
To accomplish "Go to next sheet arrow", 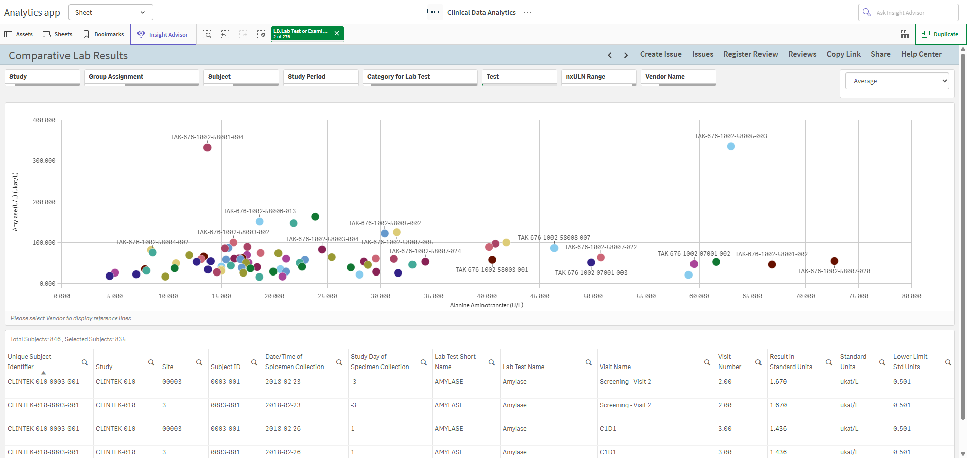I will [626, 55].
